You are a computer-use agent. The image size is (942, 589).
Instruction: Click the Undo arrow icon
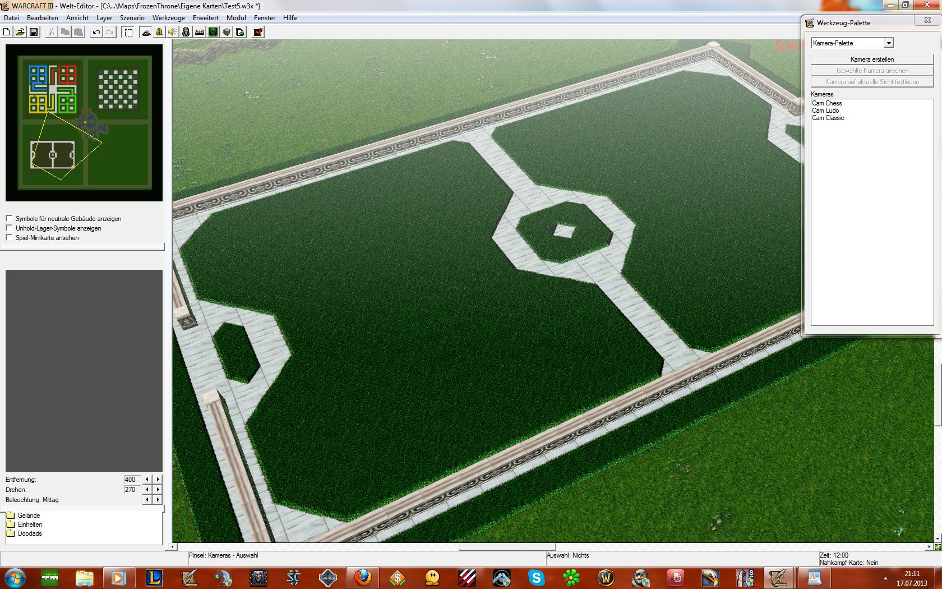pyautogui.click(x=96, y=32)
